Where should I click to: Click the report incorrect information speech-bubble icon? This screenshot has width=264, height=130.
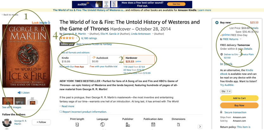[61, 112]
